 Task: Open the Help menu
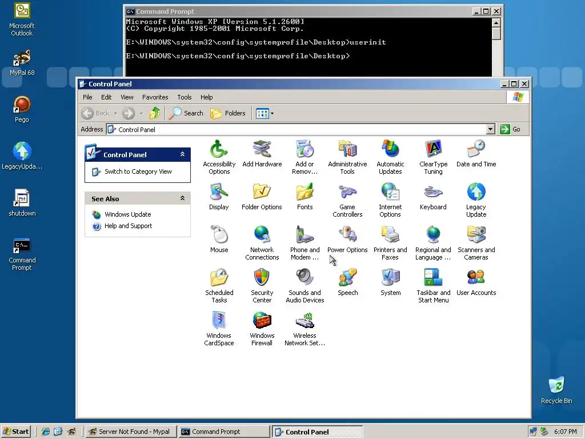(x=206, y=97)
